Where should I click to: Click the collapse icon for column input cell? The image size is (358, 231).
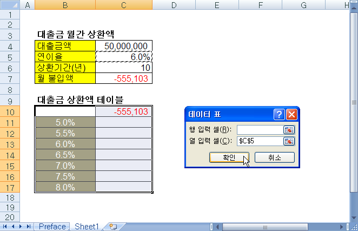(289, 141)
